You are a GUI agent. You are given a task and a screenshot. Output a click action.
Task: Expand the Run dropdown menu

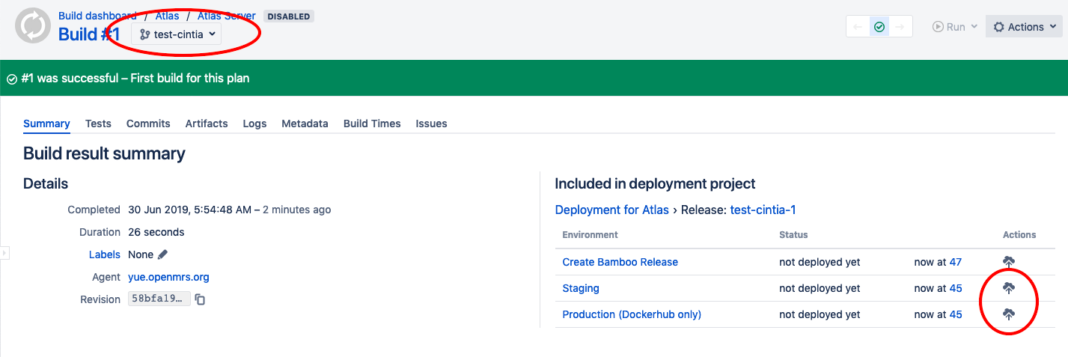[955, 27]
